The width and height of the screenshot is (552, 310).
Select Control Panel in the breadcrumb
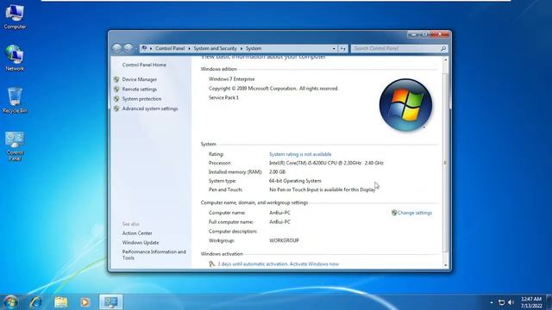(170, 48)
